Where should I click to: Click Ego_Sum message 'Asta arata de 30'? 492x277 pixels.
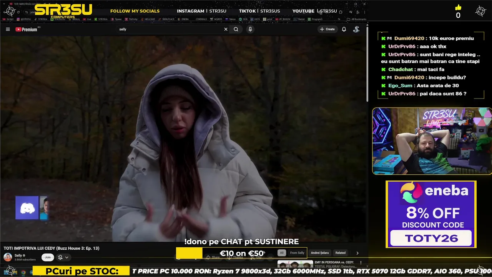pyautogui.click(x=437, y=86)
